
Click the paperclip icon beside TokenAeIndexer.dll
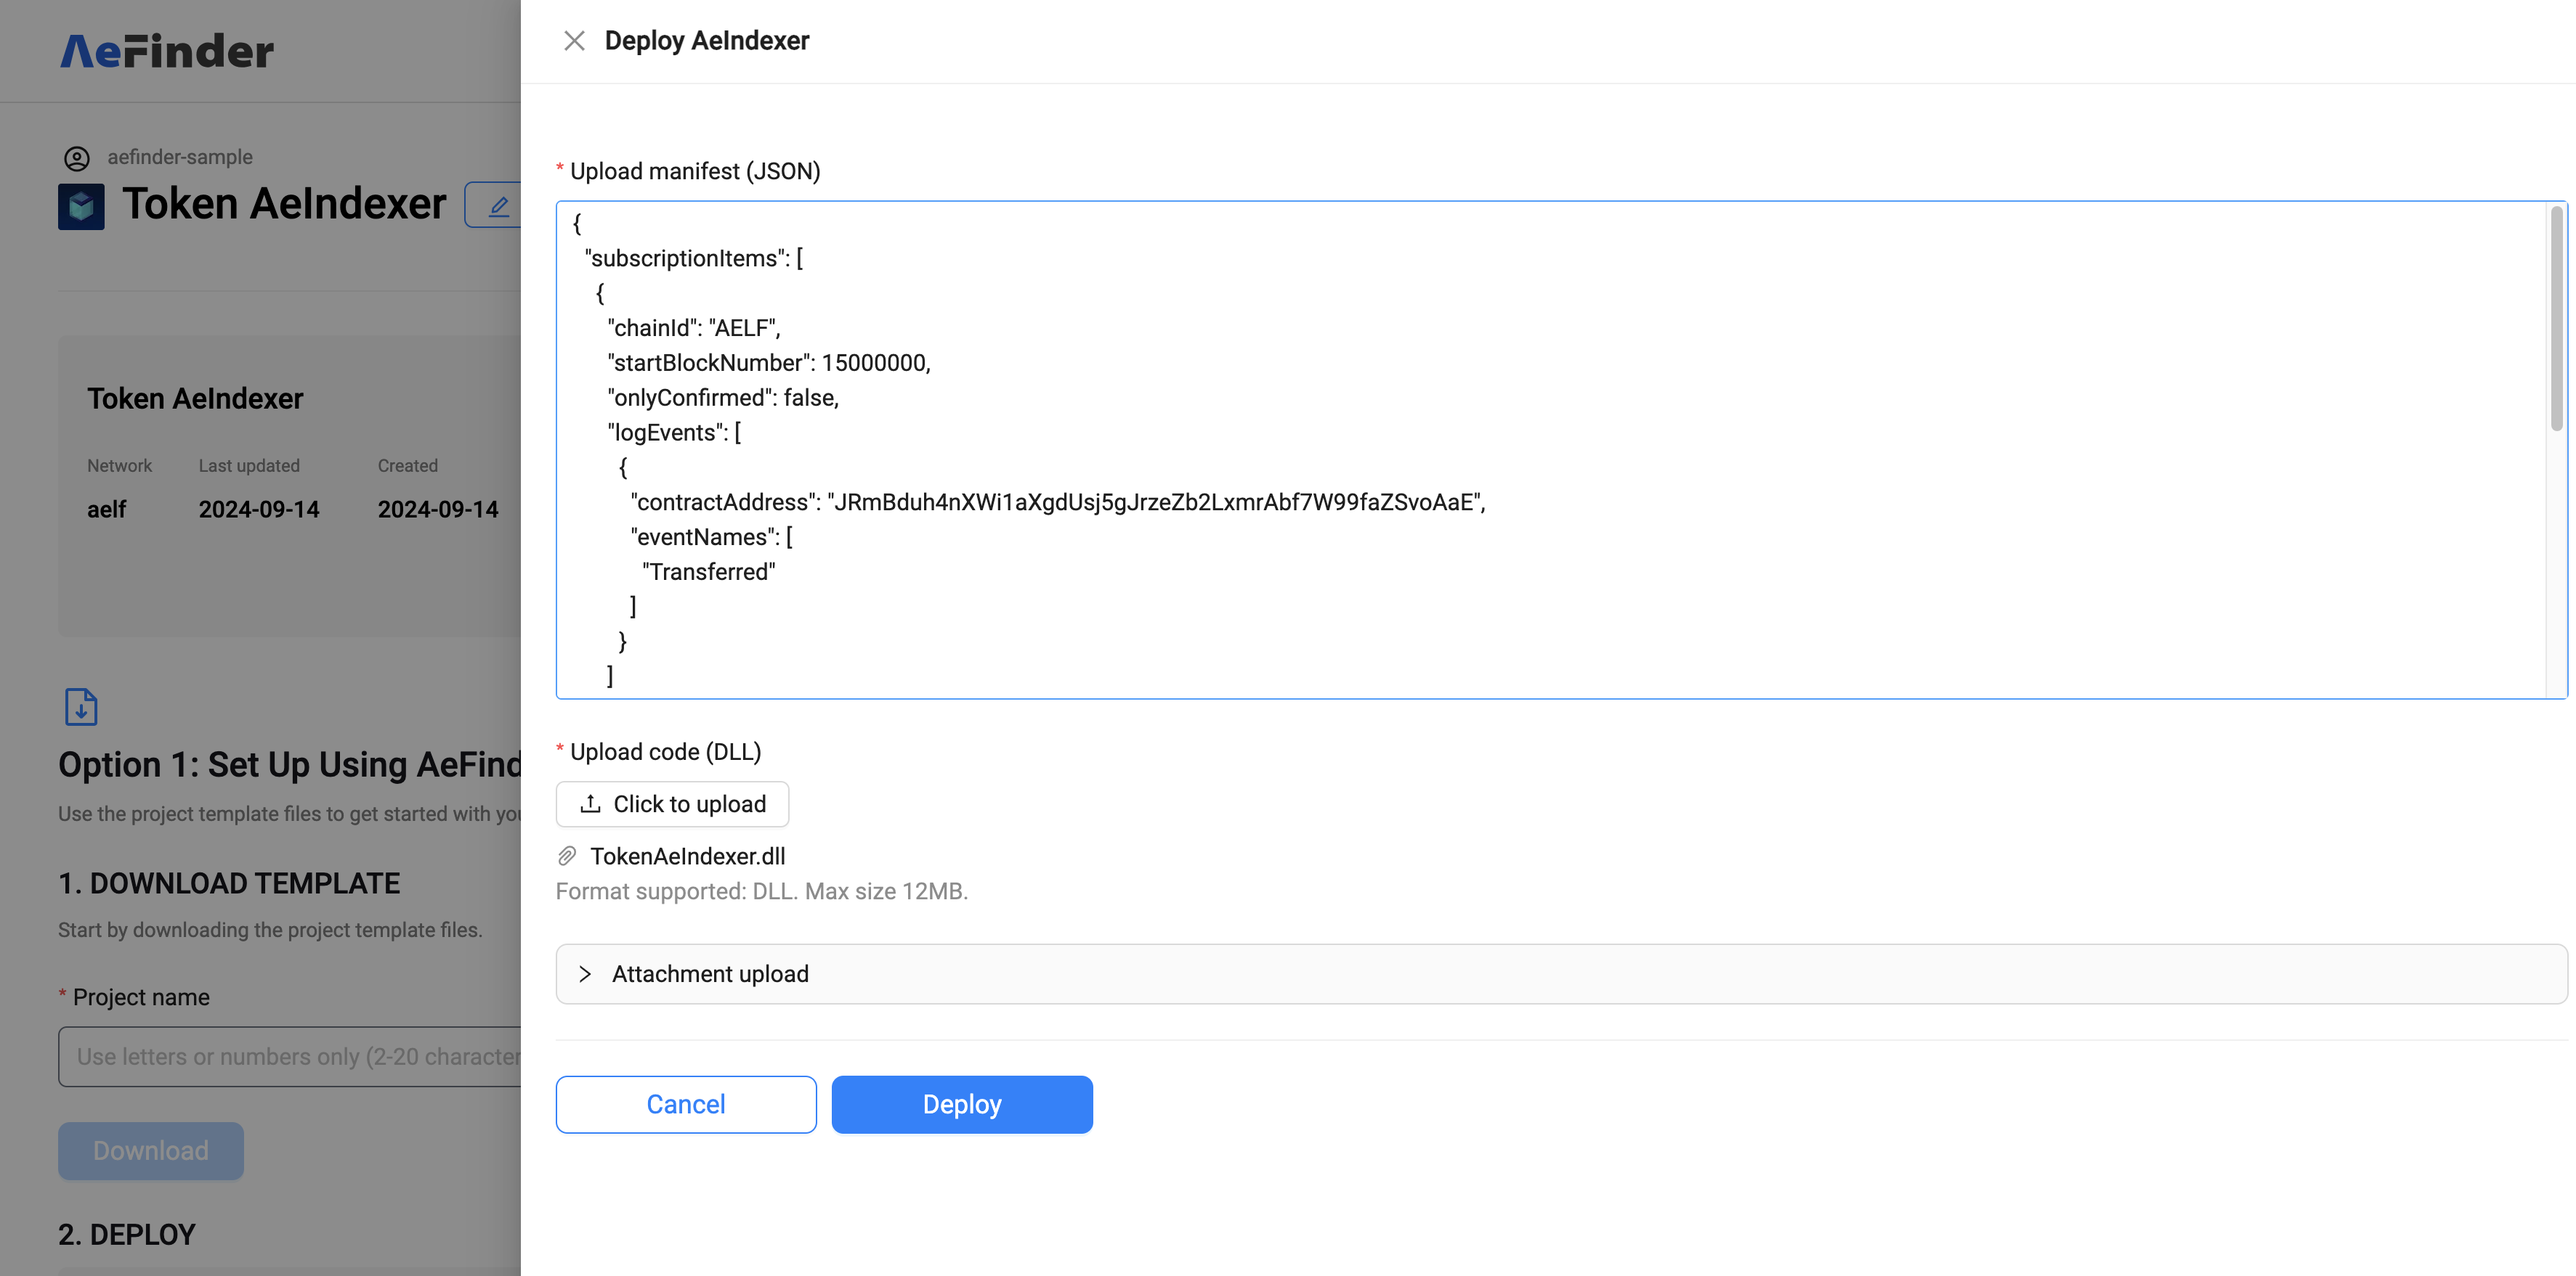point(567,855)
